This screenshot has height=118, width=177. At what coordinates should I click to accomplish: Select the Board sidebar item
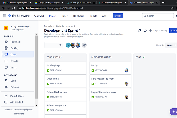coord(18,54)
